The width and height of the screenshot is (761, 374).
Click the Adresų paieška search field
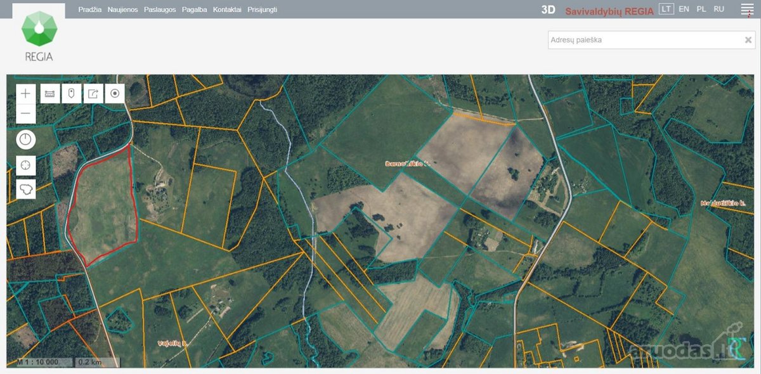point(644,40)
